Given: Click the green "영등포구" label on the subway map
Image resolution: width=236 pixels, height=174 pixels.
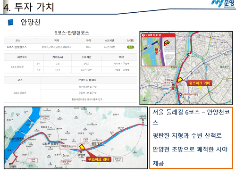Looking at the screenshot, I should pyautogui.click(x=224, y=67).
